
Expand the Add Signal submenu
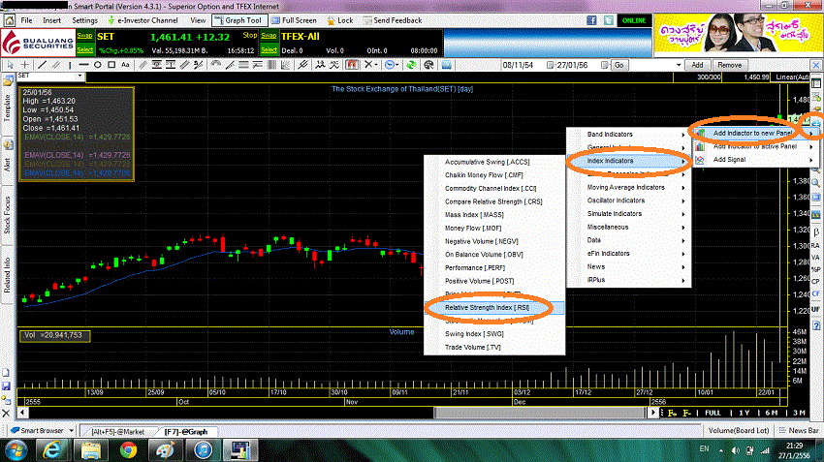[x=753, y=160]
